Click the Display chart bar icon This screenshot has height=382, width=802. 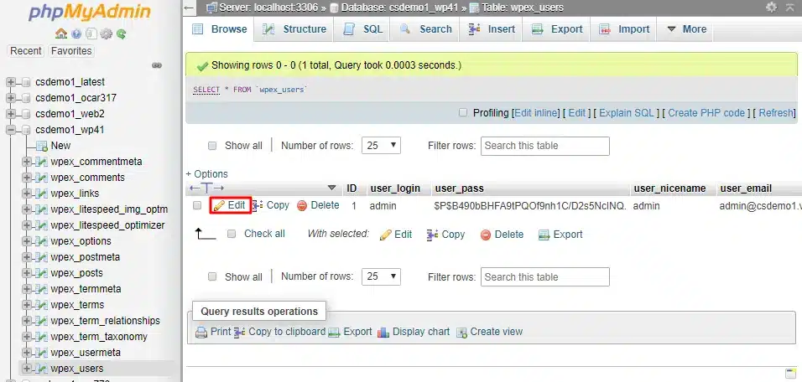point(383,333)
